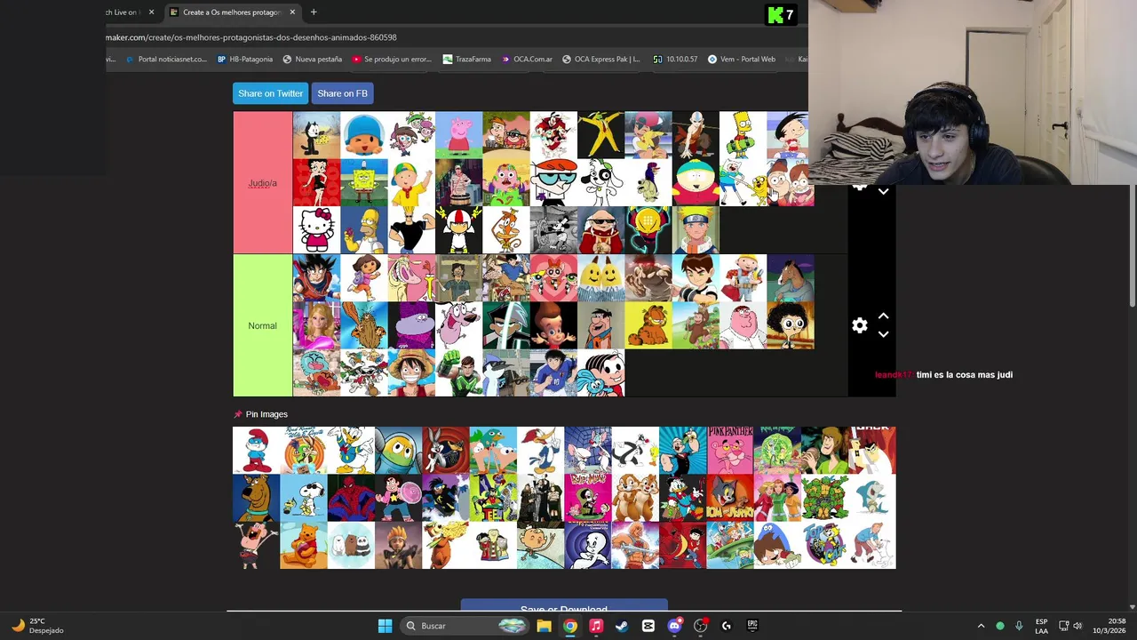Select the Pink Panther image
The width and height of the screenshot is (1137, 640).
coord(730,450)
